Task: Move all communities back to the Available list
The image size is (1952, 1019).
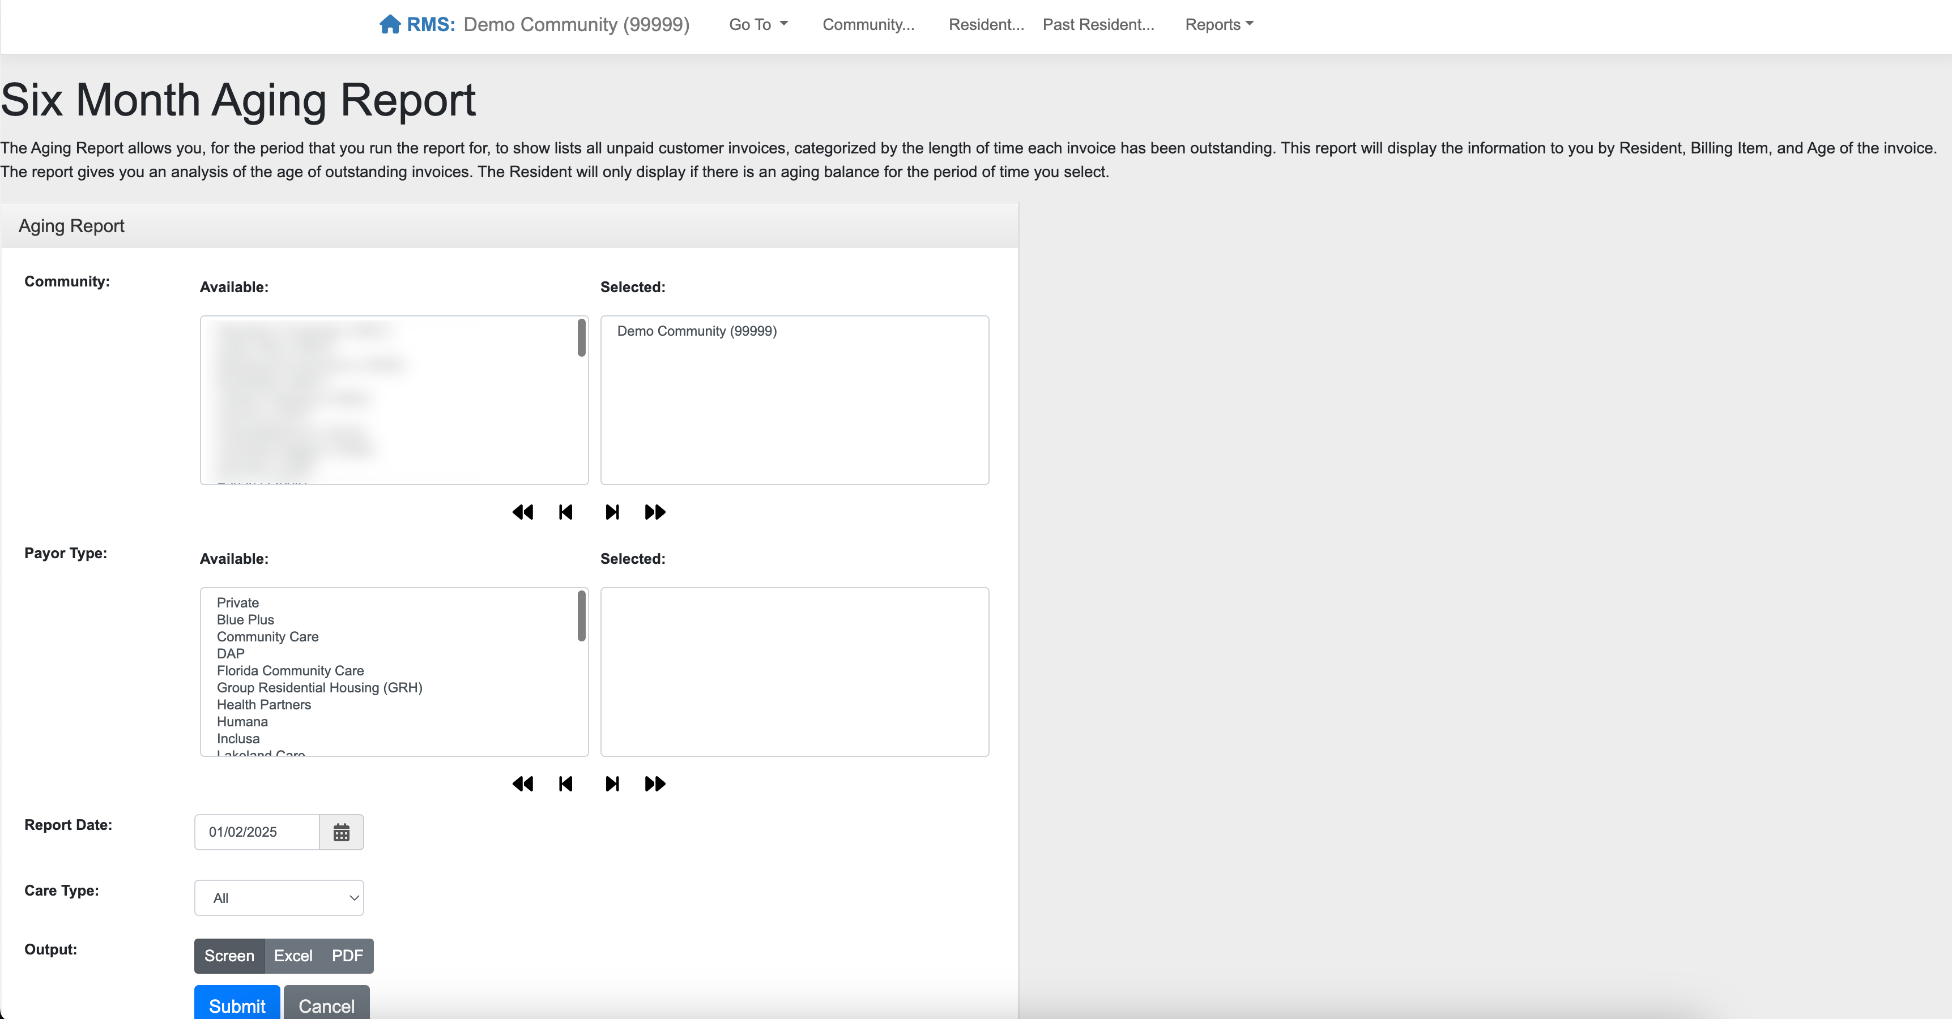Action: point(522,512)
